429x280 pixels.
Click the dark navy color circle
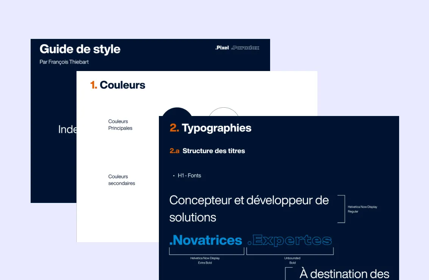tap(177, 112)
